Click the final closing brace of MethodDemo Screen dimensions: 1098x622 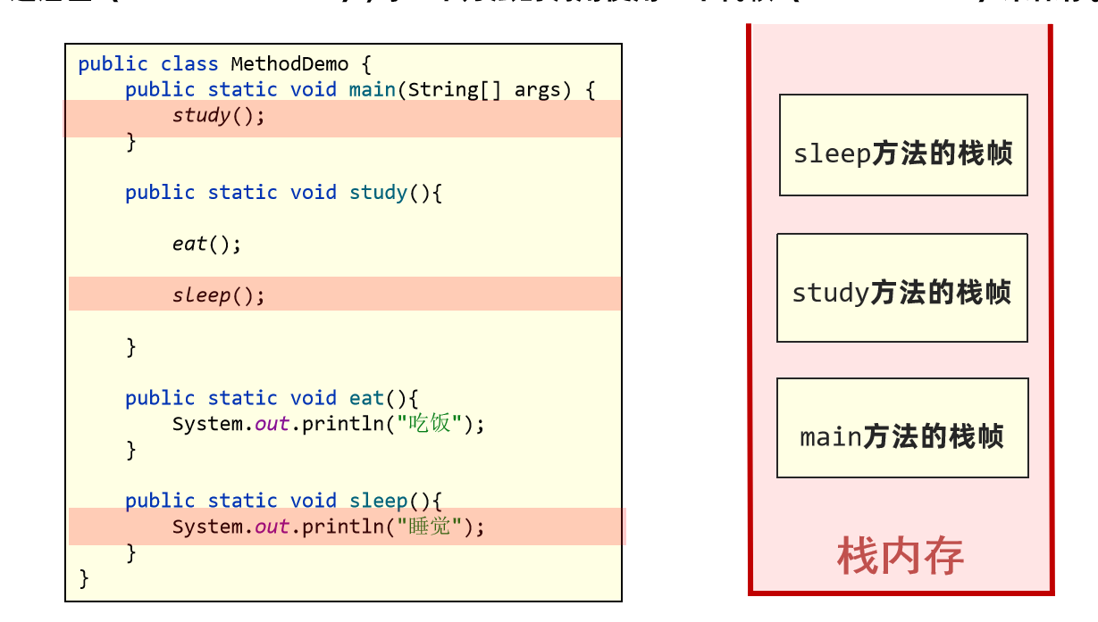click(83, 578)
